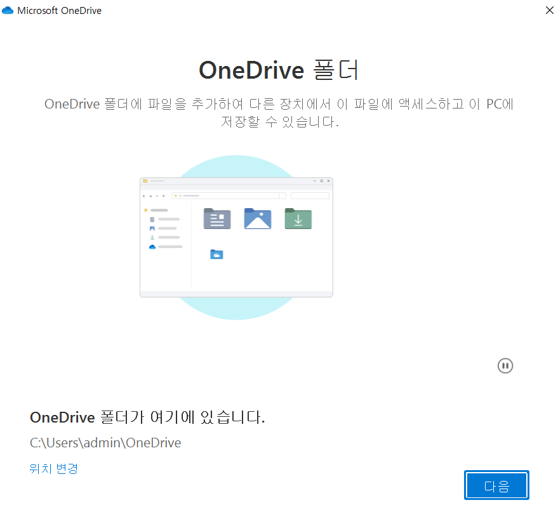
Task: Click the breadcrumb arrow in the address bar
Action: coord(180,195)
